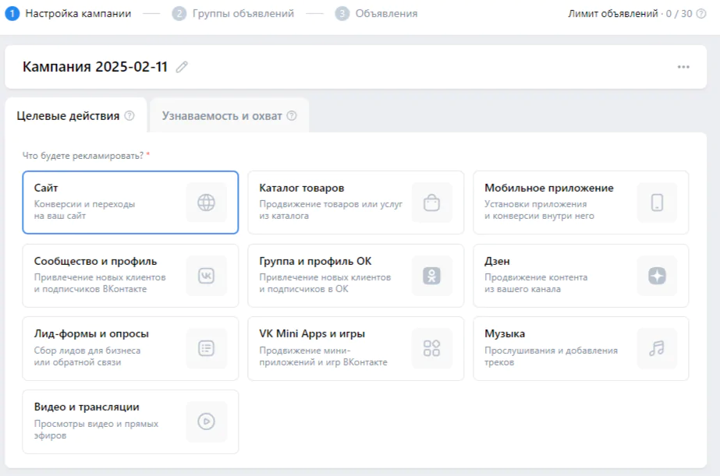Click help icon next to Целевые действия
This screenshot has height=476, width=720.
(x=130, y=115)
